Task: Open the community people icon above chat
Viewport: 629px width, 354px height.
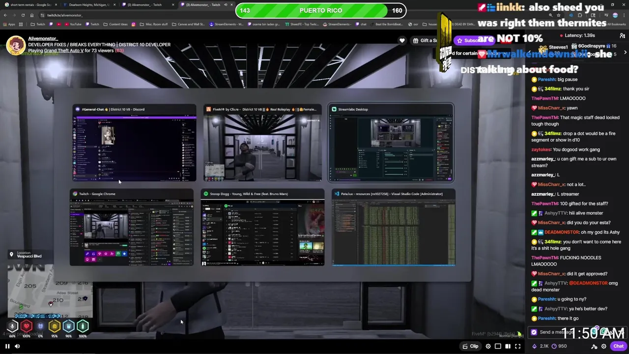Action: tap(622, 36)
